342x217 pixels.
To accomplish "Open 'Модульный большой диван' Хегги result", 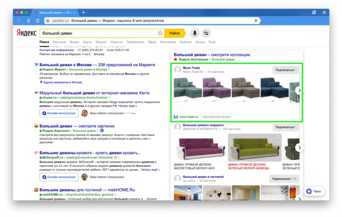I will (95, 93).
